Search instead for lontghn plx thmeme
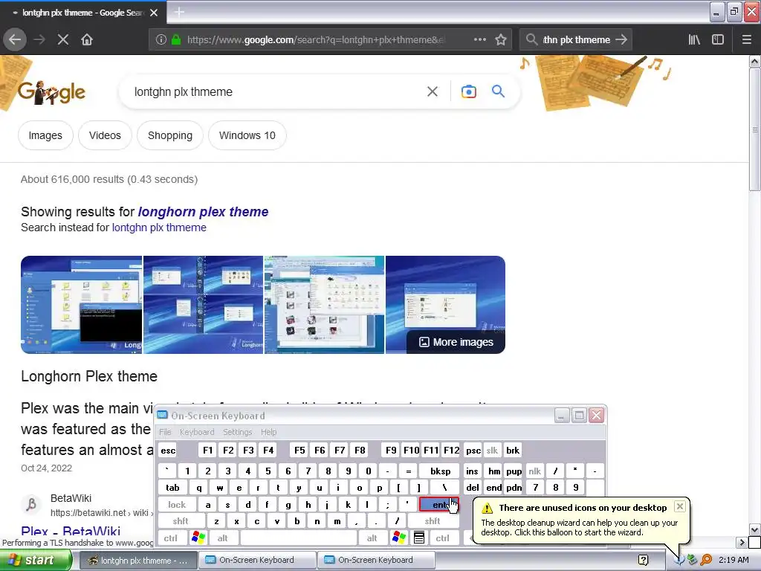 [x=159, y=228]
